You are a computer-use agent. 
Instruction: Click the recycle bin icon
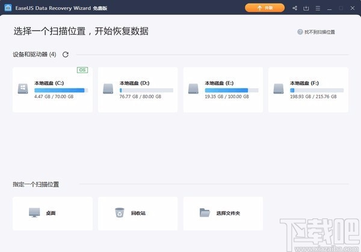point(120,213)
